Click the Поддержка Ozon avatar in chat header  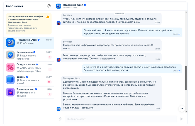58,6
